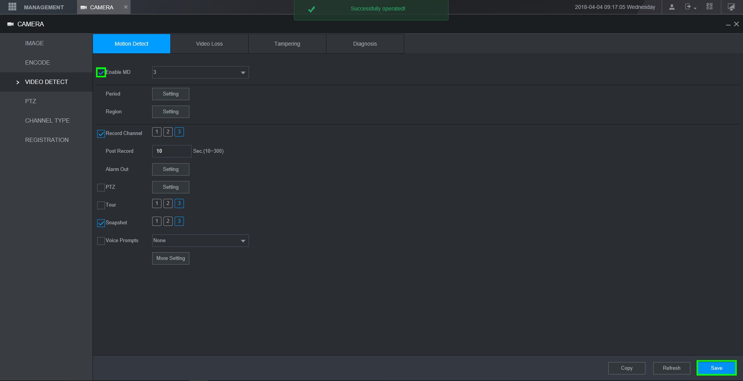Click the monitor display icon
Image resolution: width=743 pixels, height=381 pixels.
coord(731,7)
